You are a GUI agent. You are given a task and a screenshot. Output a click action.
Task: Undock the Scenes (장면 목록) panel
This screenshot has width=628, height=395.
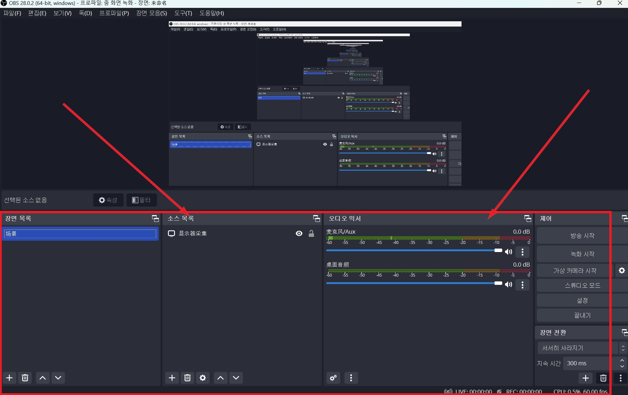pyautogui.click(x=155, y=218)
